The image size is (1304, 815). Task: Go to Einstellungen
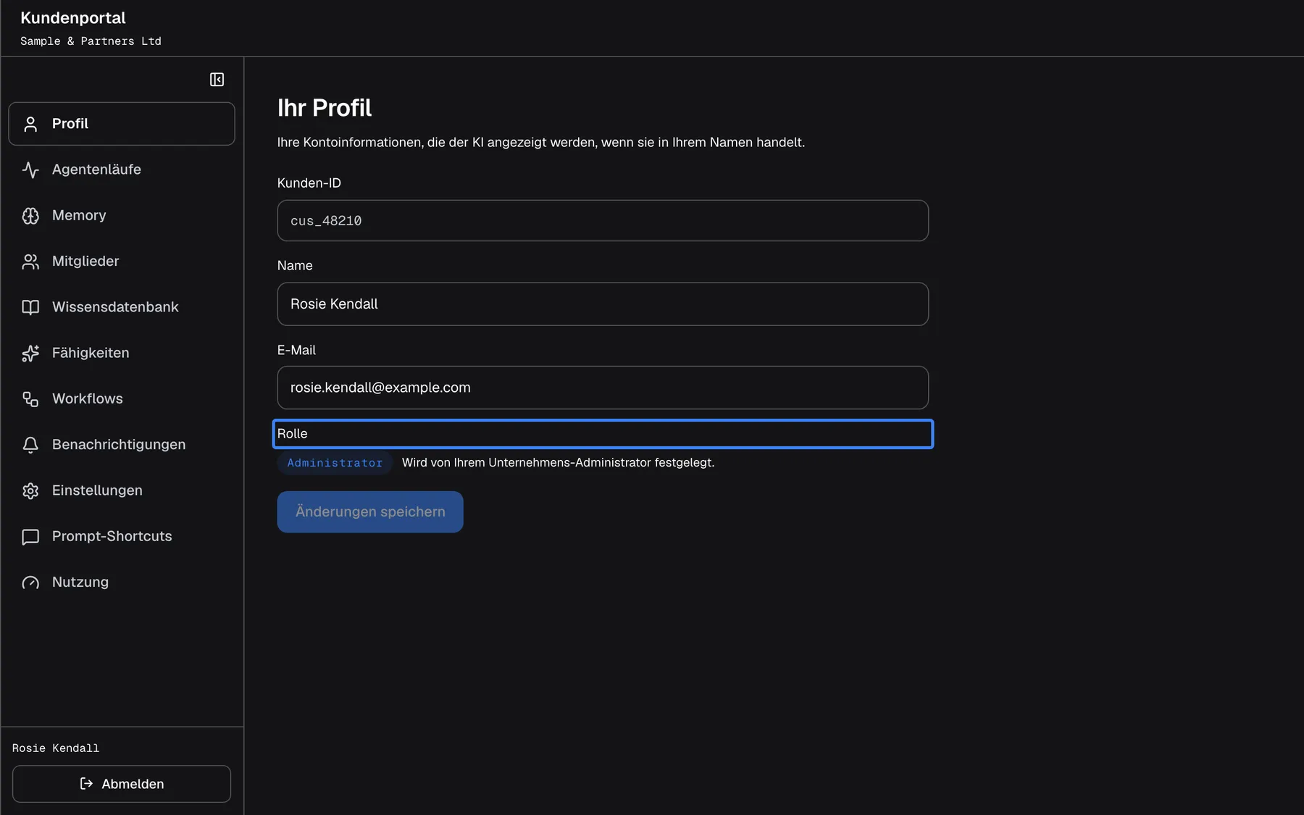pos(122,490)
